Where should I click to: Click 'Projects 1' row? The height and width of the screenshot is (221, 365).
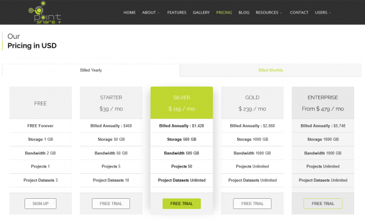pos(40,166)
